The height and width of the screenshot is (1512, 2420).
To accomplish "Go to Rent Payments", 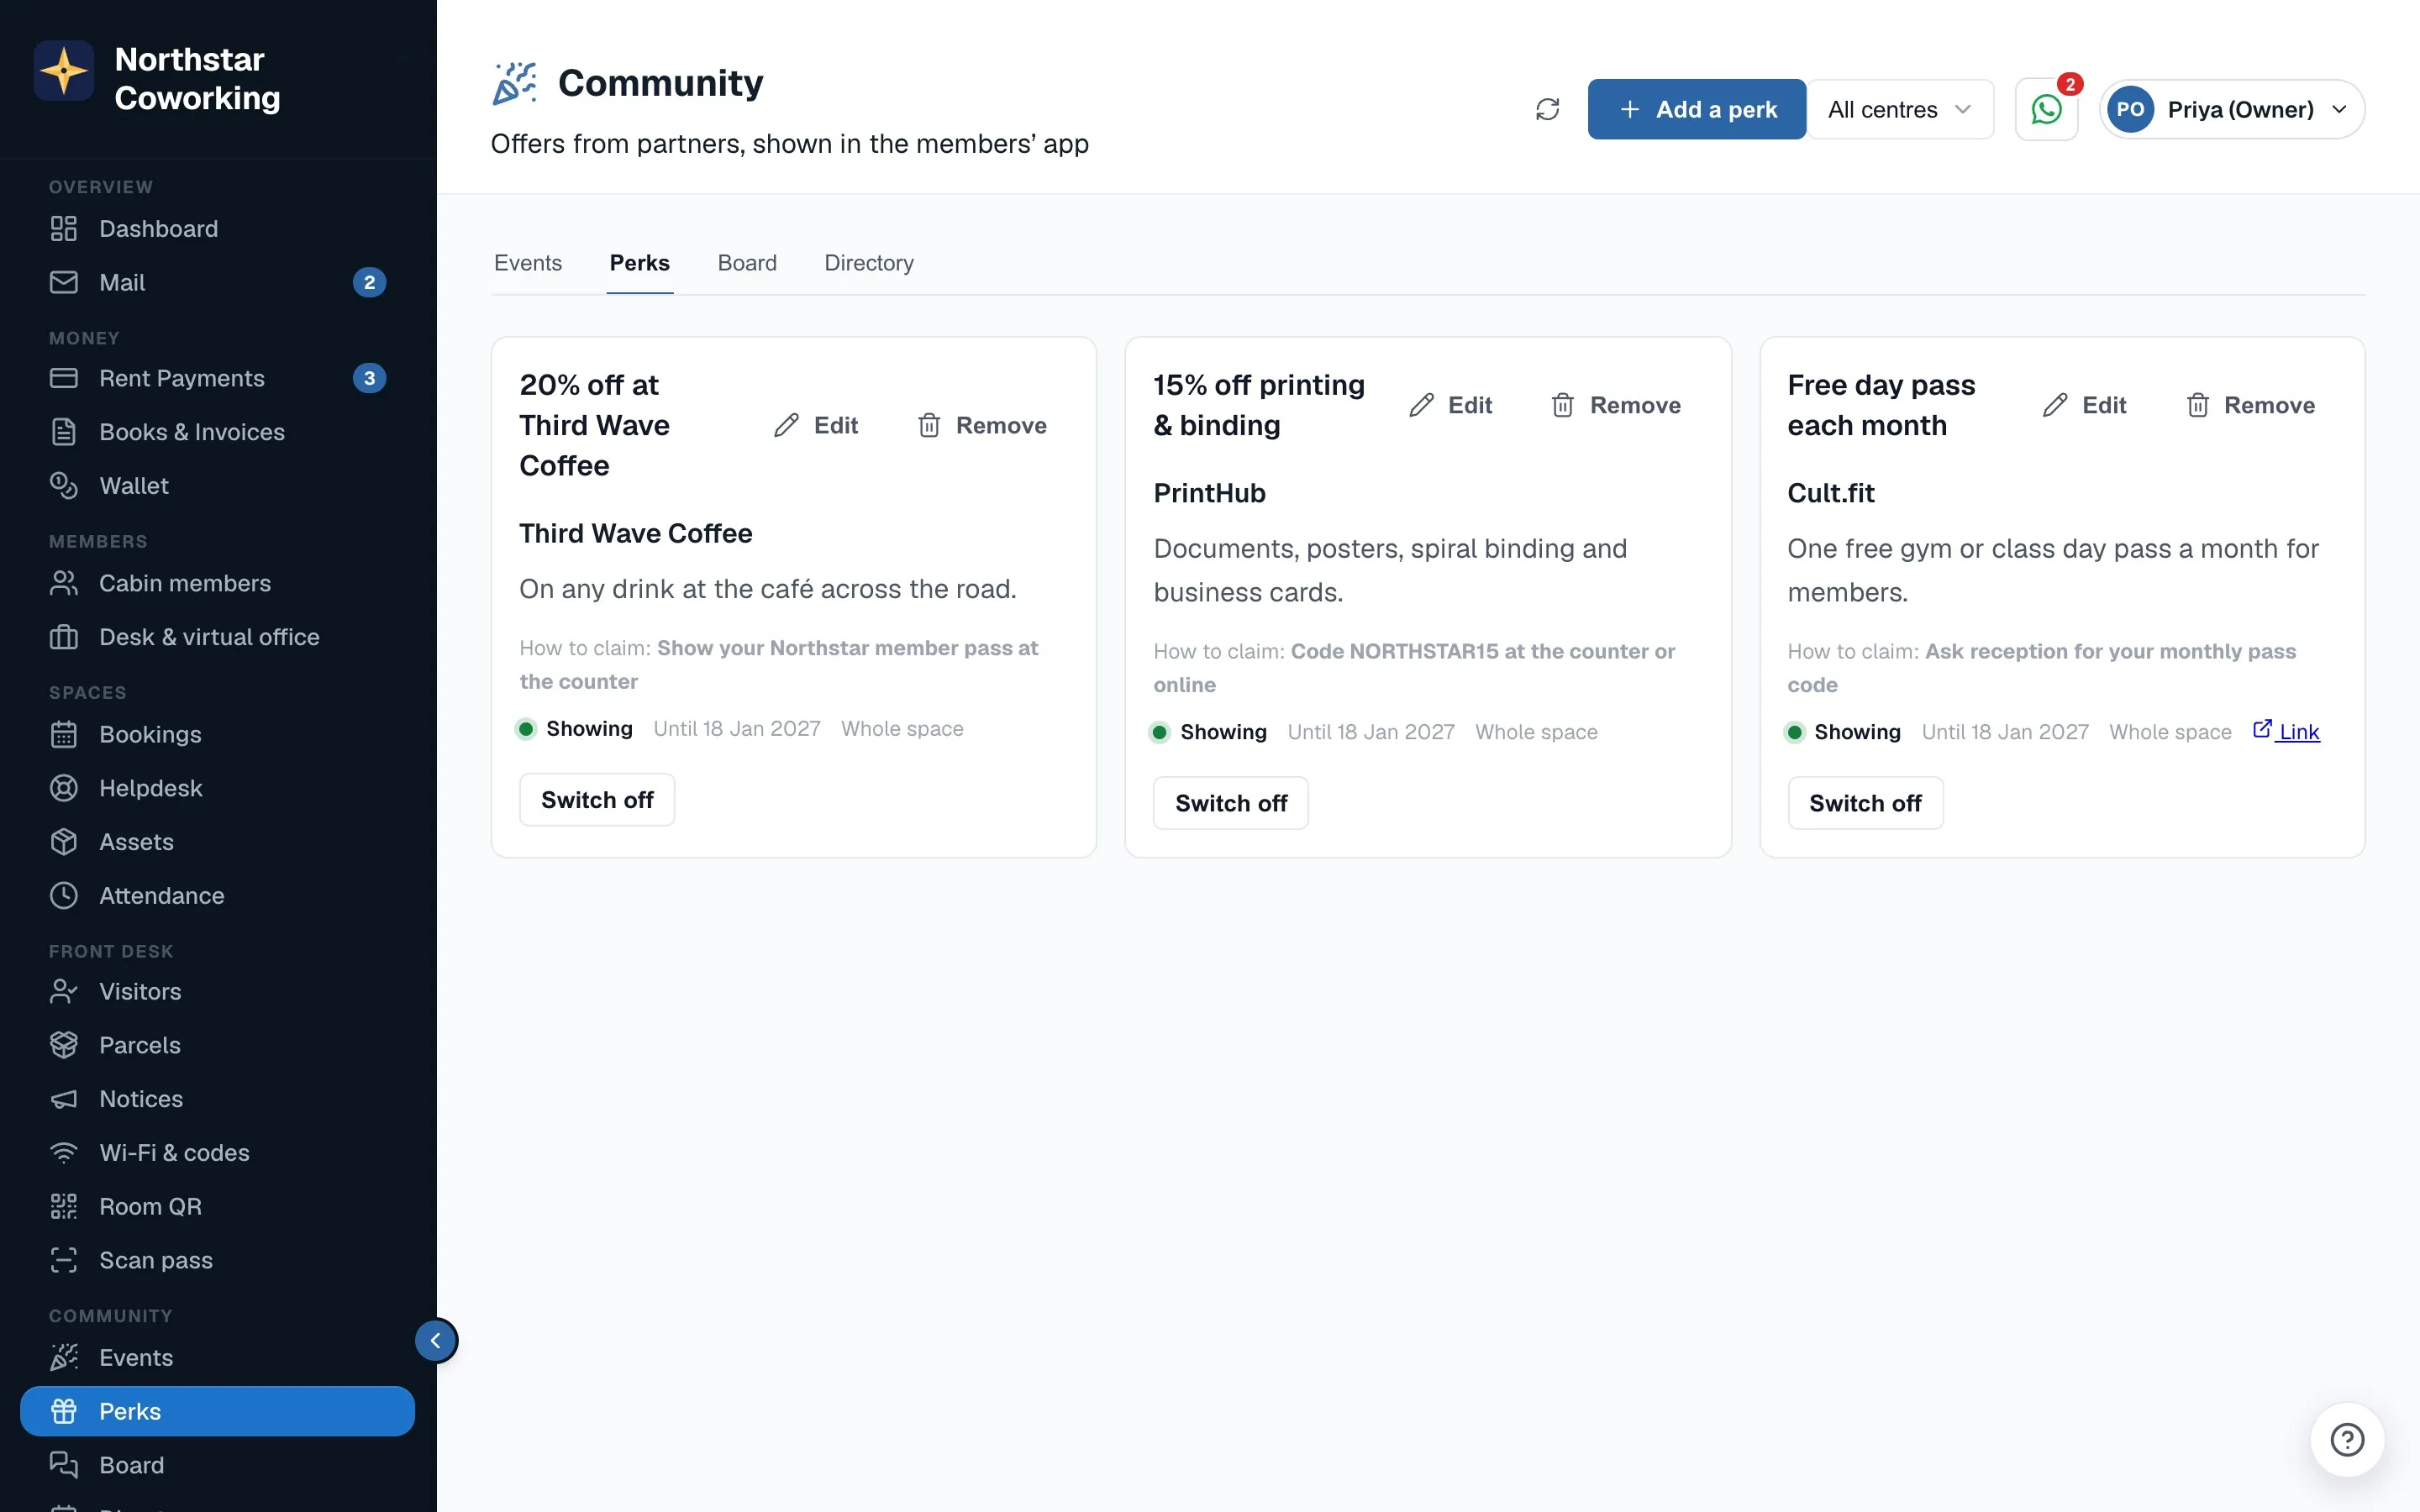I will [217, 378].
